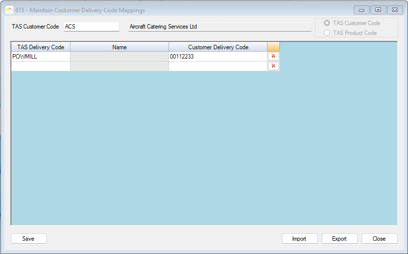Click the Customer Delivery Code column header
The width and height of the screenshot is (408, 254).
(x=218, y=47)
